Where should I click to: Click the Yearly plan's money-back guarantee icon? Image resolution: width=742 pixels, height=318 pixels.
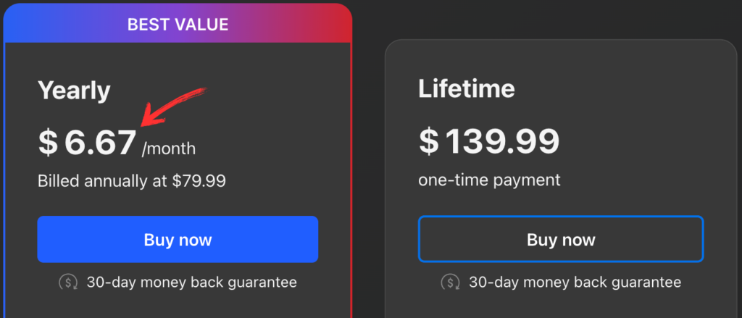69,282
